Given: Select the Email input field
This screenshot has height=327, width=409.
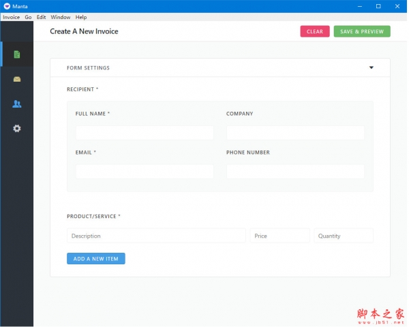Looking at the screenshot, I should tap(145, 171).
